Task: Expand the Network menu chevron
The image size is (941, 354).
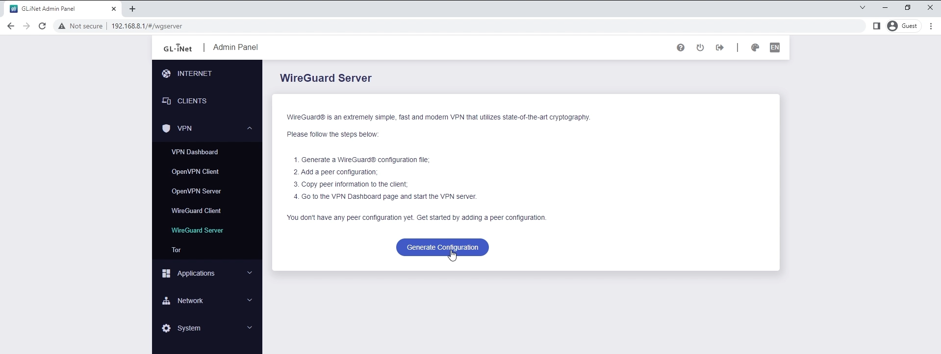Action: [x=250, y=300]
